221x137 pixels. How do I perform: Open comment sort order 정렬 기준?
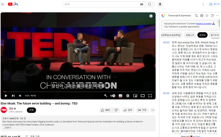coord(32,136)
